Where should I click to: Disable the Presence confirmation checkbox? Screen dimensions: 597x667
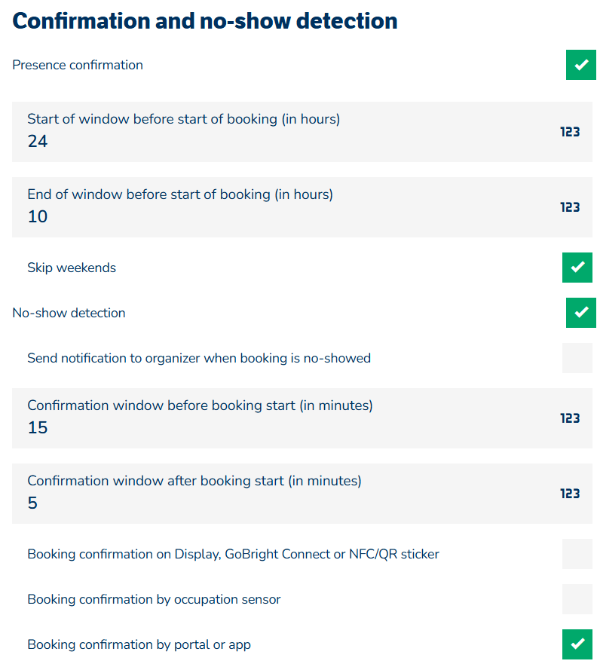(580, 65)
